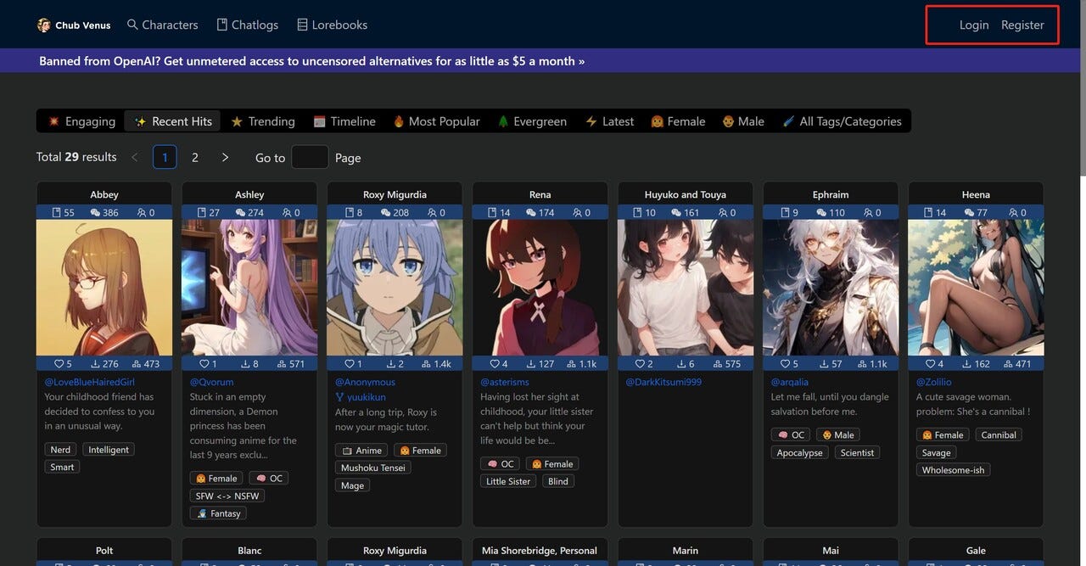Screen dimensions: 1086x566
Task: Select the Cannibal tag on Heena's card
Action: pyautogui.click(x=999, y=434)
